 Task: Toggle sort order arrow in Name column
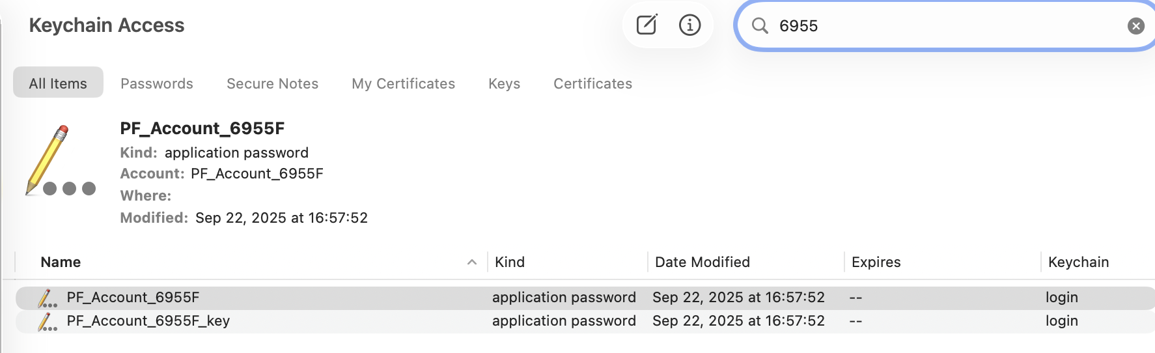472,262
